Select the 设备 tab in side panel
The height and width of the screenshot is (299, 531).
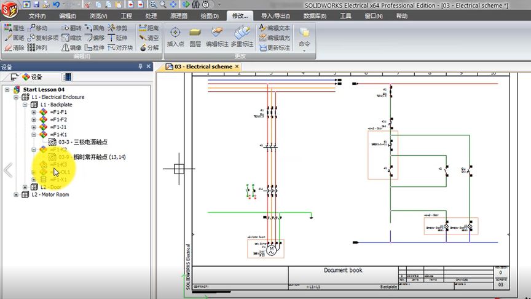tap(32, 77)
